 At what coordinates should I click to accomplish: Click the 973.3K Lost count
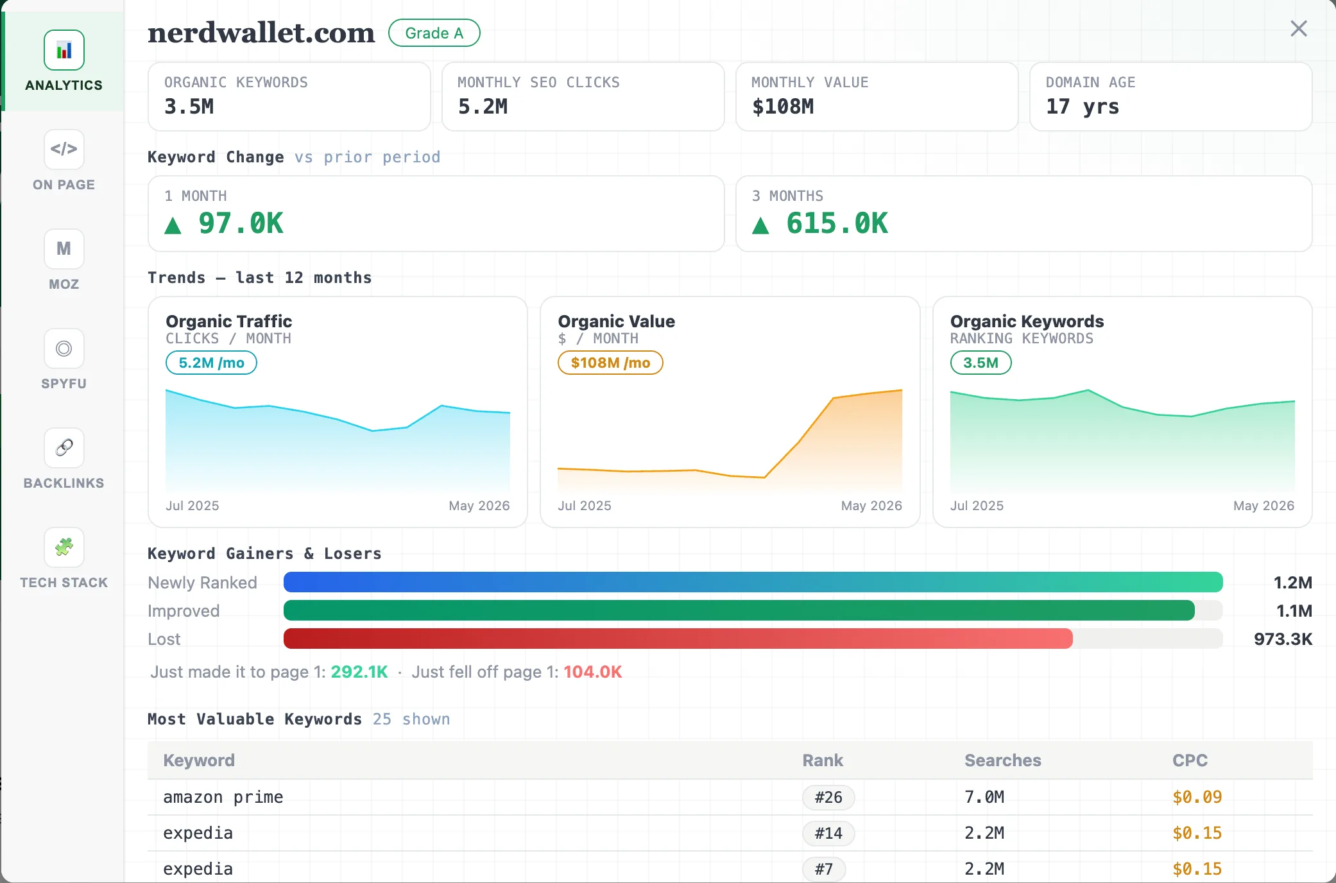click(1283, 639)
